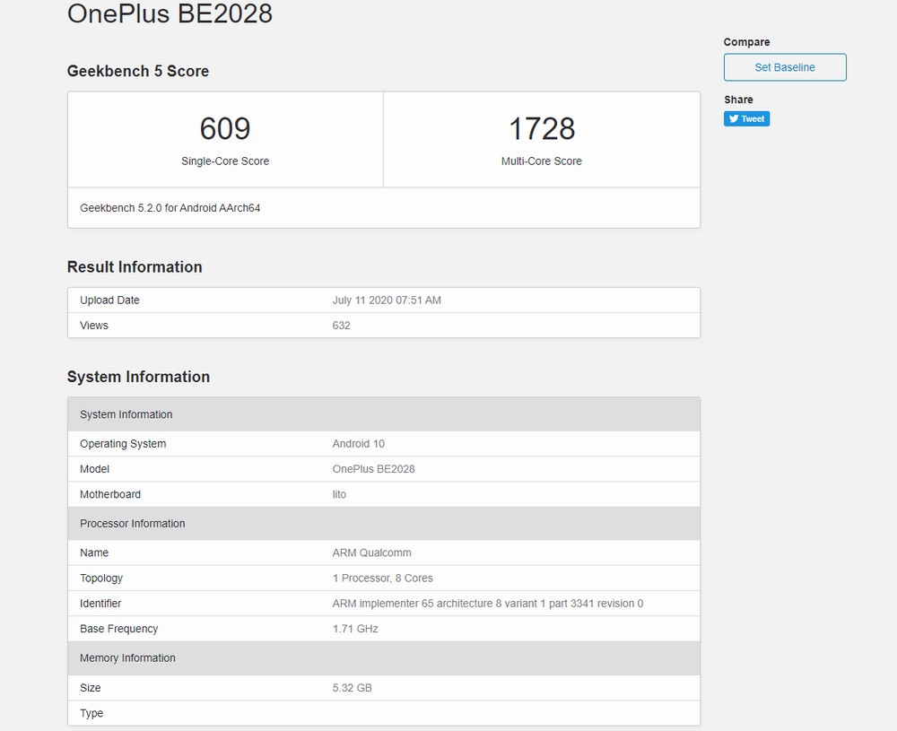Screen dimensions: 897x731
Task: Select the Geekbench 5 Score heading
Action: [138, 71]
